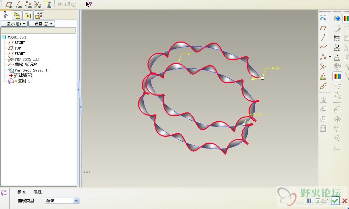Open the 曲线类型 combo box

(x=62, y=201)
